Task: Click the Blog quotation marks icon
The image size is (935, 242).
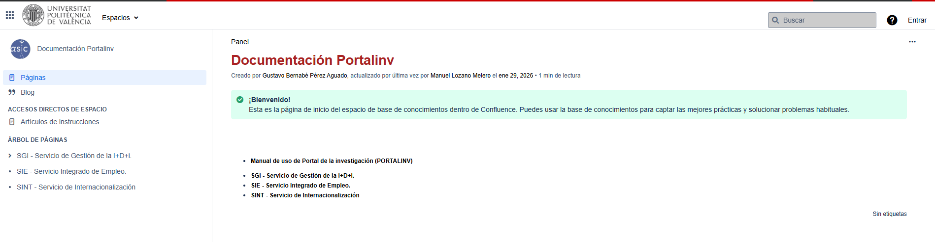Action: tap(12, 92)
